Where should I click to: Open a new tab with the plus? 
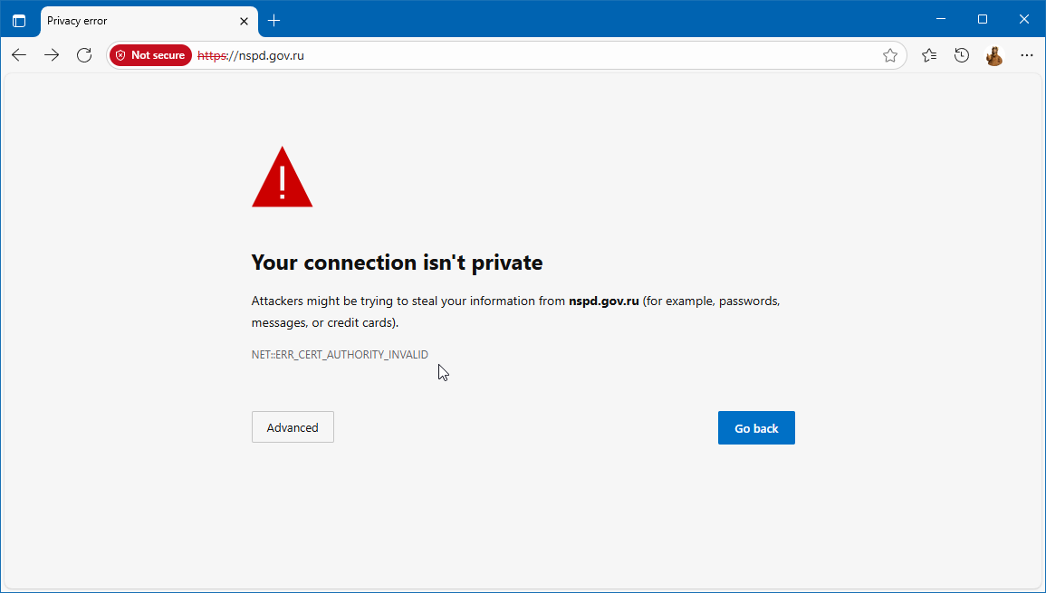(x=274, y=20)
